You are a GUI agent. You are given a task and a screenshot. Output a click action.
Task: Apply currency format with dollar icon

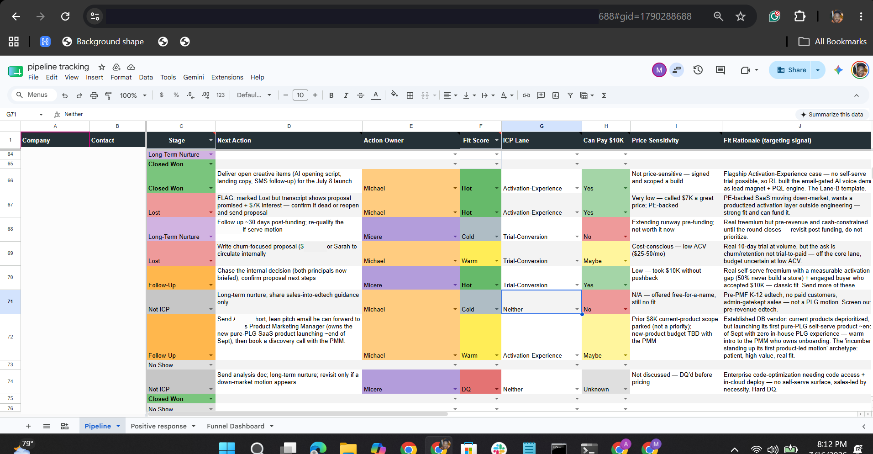pyautogui.click(x=162, y=95)
